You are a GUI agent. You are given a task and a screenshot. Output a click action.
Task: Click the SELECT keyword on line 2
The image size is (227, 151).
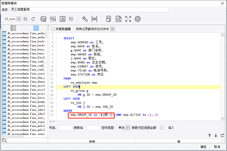(x=69, y=38)
